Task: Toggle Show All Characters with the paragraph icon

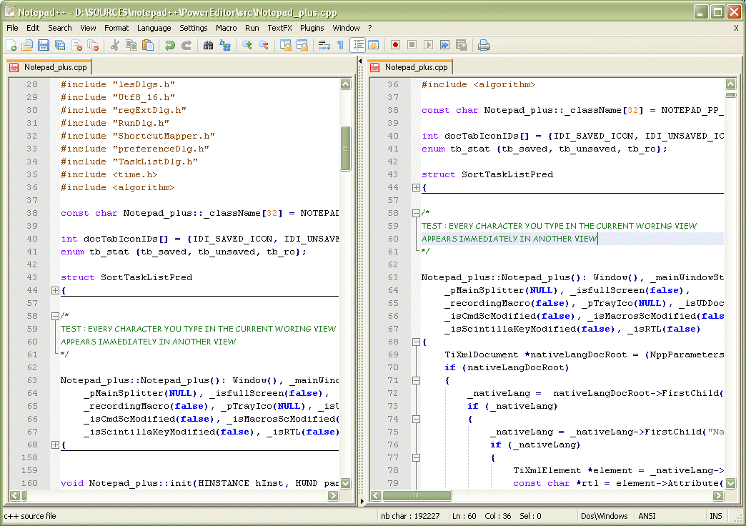Action: [340, 44]
